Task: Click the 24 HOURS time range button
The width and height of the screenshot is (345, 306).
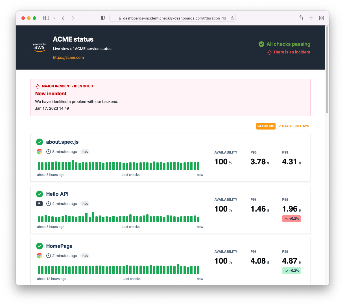Action: (x=266, y=126)
